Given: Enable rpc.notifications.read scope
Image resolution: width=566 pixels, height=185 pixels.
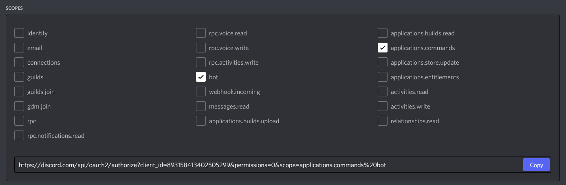Looking at the screenshot, I should pos(19,135).
